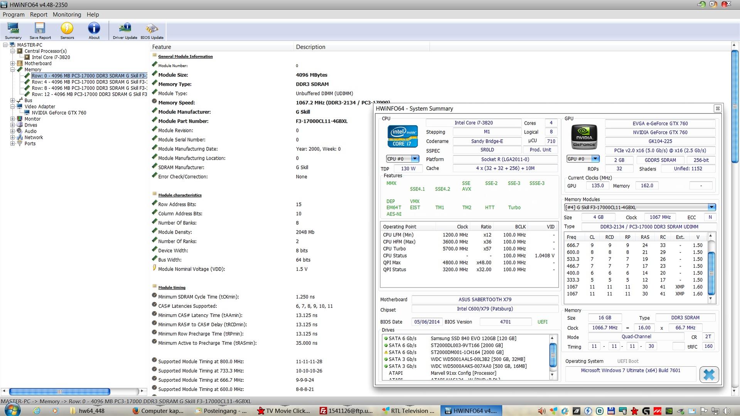Launch the Driver Update tool
740x416 pixels.
(x=125, y=30)
